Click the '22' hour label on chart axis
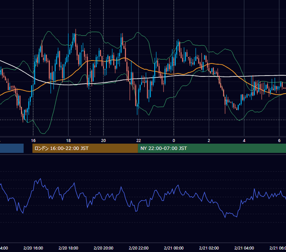286x252 pixels. pyautogui.click(x=139, y=141)
